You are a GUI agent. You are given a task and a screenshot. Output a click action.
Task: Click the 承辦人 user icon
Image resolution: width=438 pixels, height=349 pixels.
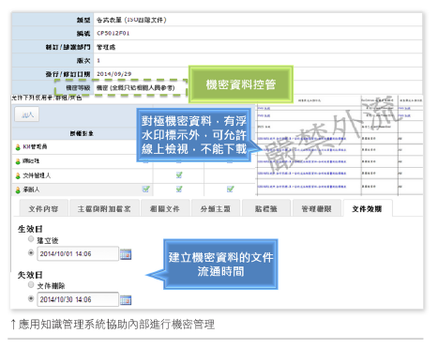point(18,190)
